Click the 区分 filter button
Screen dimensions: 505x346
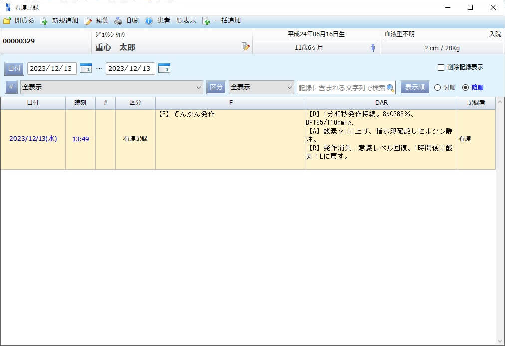tap(216, 86)
